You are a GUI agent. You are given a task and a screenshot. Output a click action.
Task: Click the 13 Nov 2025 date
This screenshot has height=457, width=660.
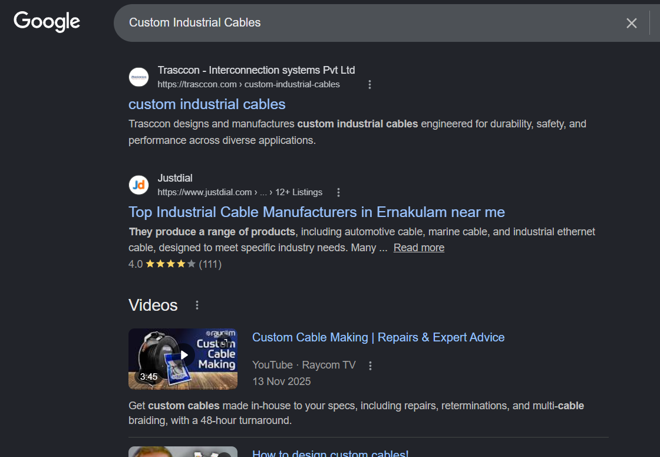pyautogui.click(x=281, y=382)
